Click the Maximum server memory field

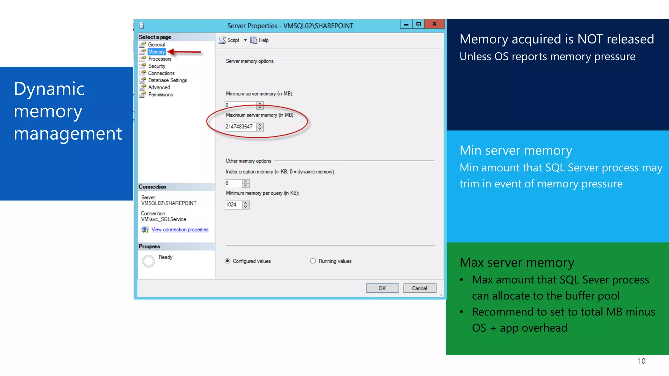click(x=241, y=127)
